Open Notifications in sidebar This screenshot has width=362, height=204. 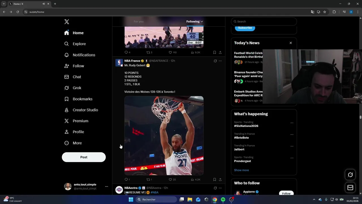[80, 55]
